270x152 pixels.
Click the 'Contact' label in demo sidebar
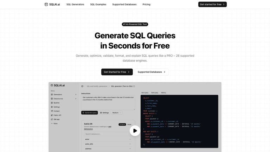point(57,111)
